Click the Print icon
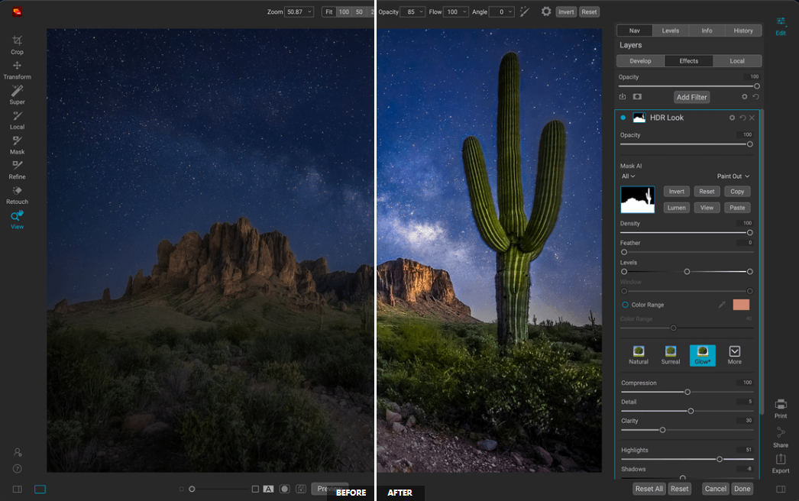The height and width of the screenshot is (501, 799). coord(781,408)
